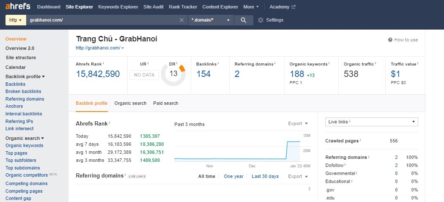Click Today's rank value 15,842,590 in table

[119, 136]
